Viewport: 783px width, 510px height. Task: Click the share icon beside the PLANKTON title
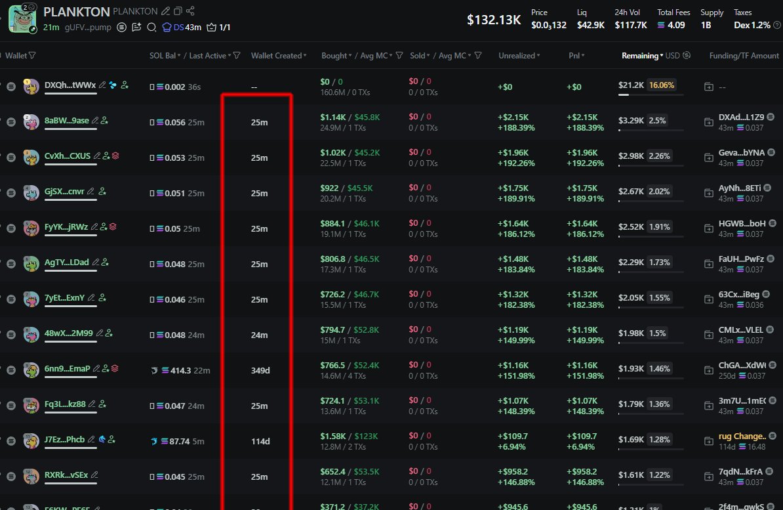tap(190, 11)
